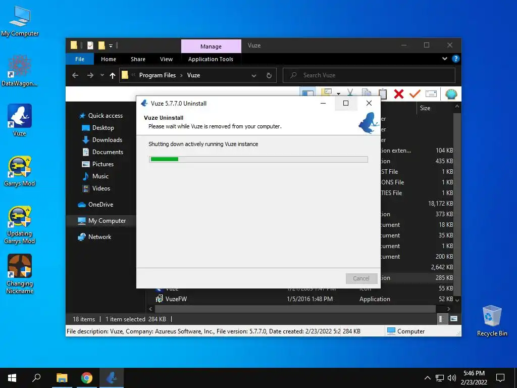The height and width of the screenshot is (388, 517).
Task: Open the folder options dropdown arrow in toolbar
Action: point(338,93)
